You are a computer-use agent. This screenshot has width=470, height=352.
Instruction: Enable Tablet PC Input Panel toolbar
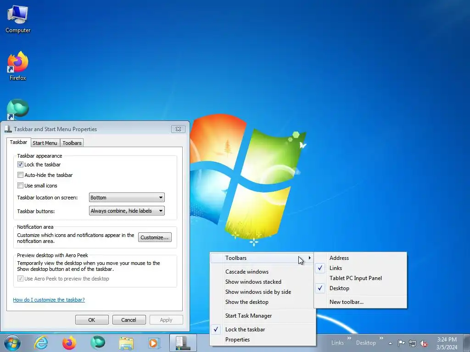coord(360,278)
